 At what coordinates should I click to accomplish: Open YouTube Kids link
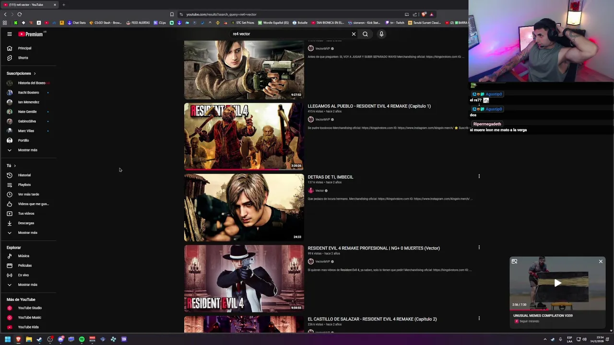pos(28,327)
